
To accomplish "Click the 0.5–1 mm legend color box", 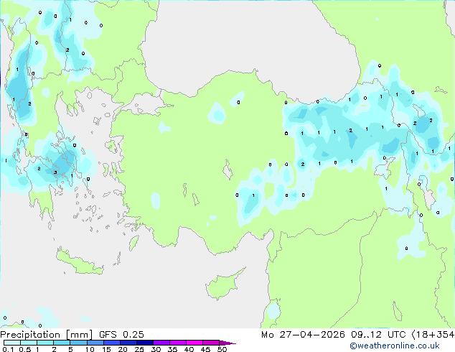I will (x=29, y=343).
